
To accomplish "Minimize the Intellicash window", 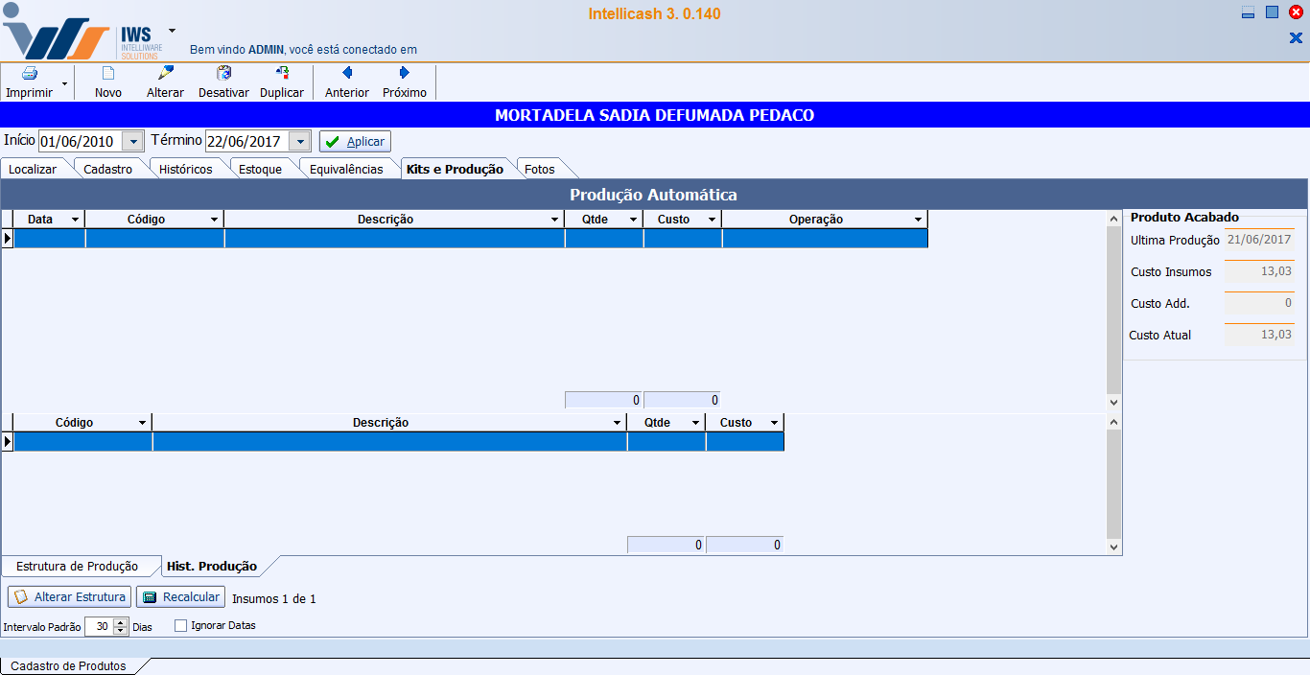I will (1248, 12).
